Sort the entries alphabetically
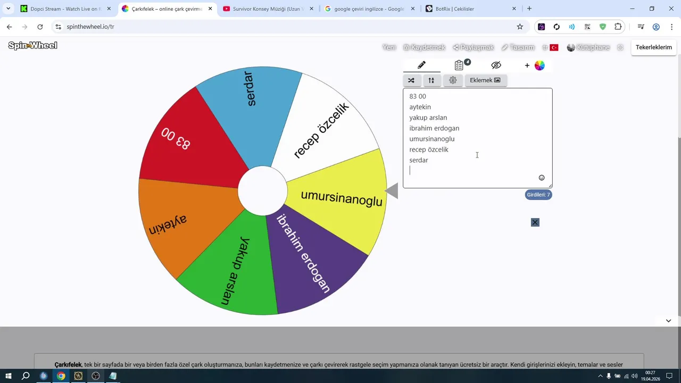 tap(431, 80)
